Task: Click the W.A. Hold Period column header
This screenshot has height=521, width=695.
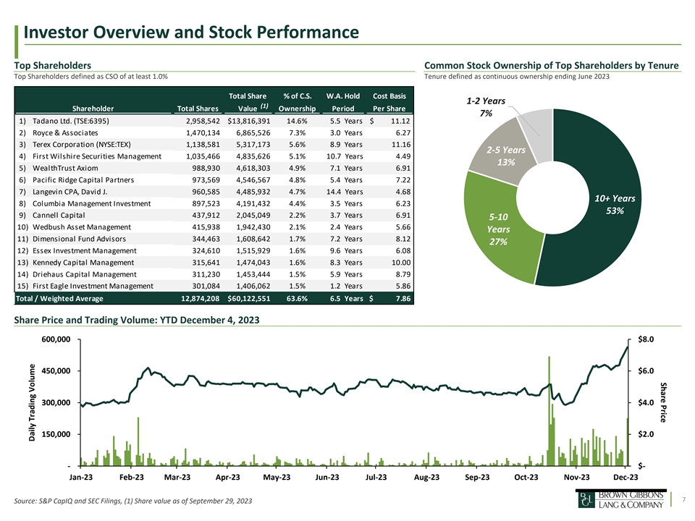Action: [x=343, y=102]
